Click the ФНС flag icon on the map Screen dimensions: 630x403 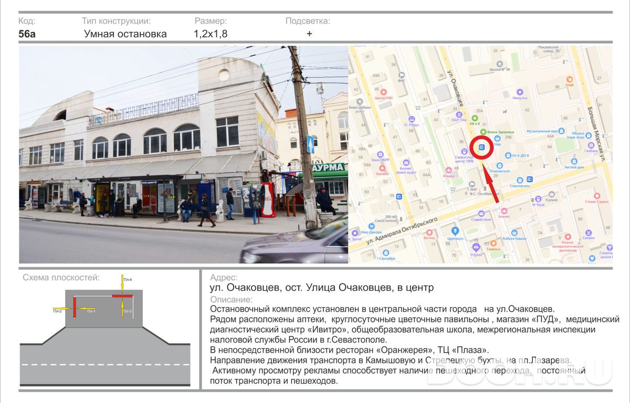click(402, 75)
